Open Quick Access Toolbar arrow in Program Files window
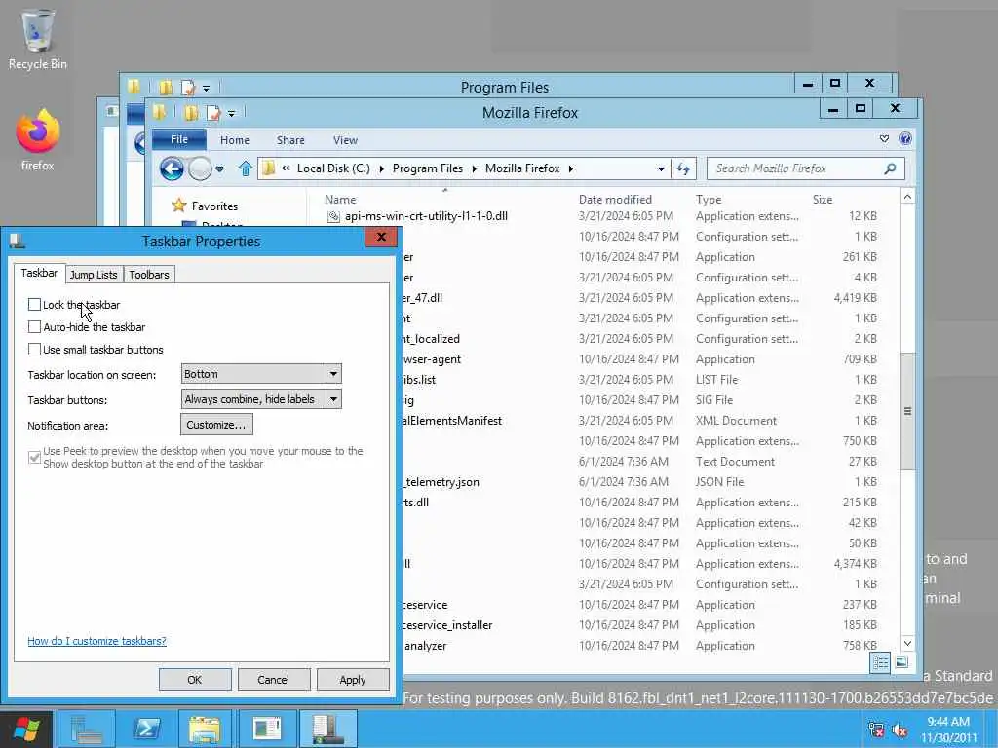 coord(207,88)
